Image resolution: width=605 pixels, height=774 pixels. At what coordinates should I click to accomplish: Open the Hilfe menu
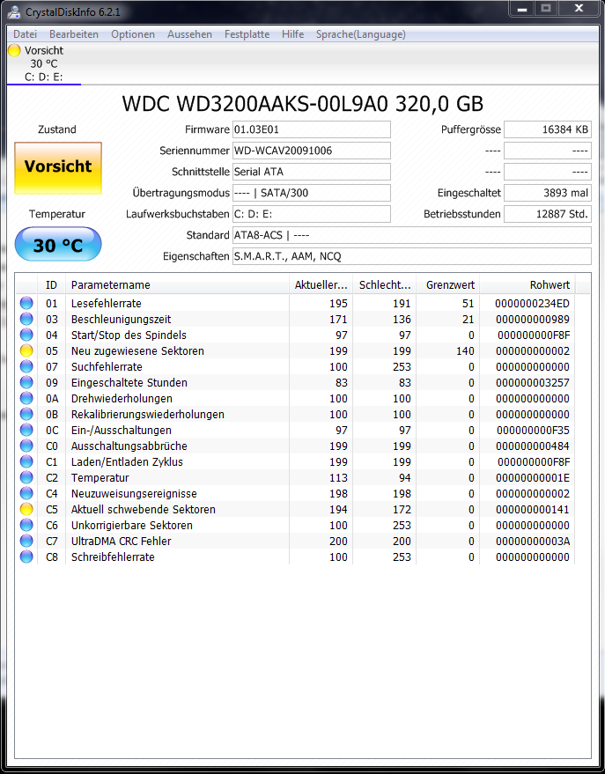[x=292, y=34]
